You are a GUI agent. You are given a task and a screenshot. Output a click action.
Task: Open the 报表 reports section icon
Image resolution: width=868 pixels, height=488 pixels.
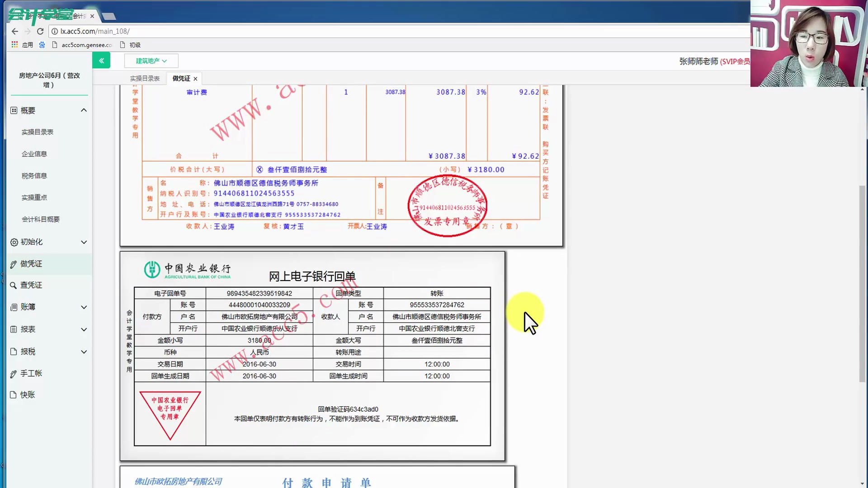(x=13, y=329)
